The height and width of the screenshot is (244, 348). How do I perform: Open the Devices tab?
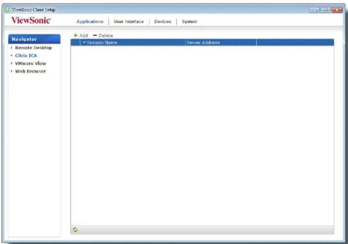[x=163, y=21]
